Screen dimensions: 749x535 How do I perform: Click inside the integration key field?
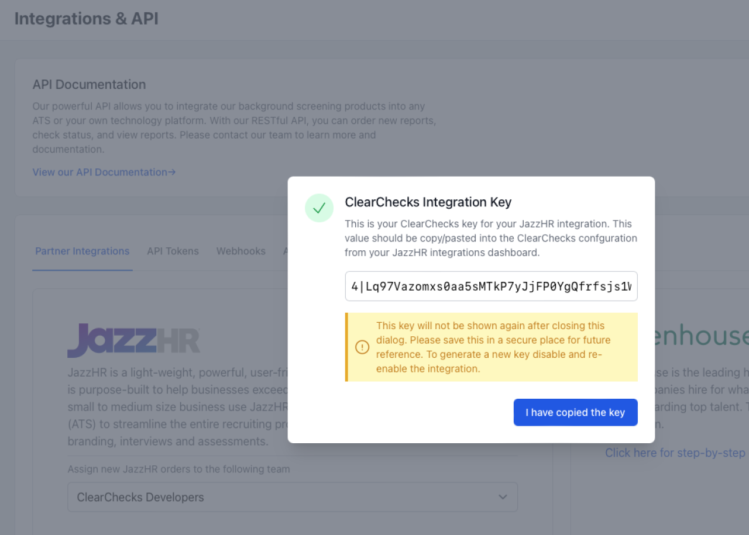(491, 287)
